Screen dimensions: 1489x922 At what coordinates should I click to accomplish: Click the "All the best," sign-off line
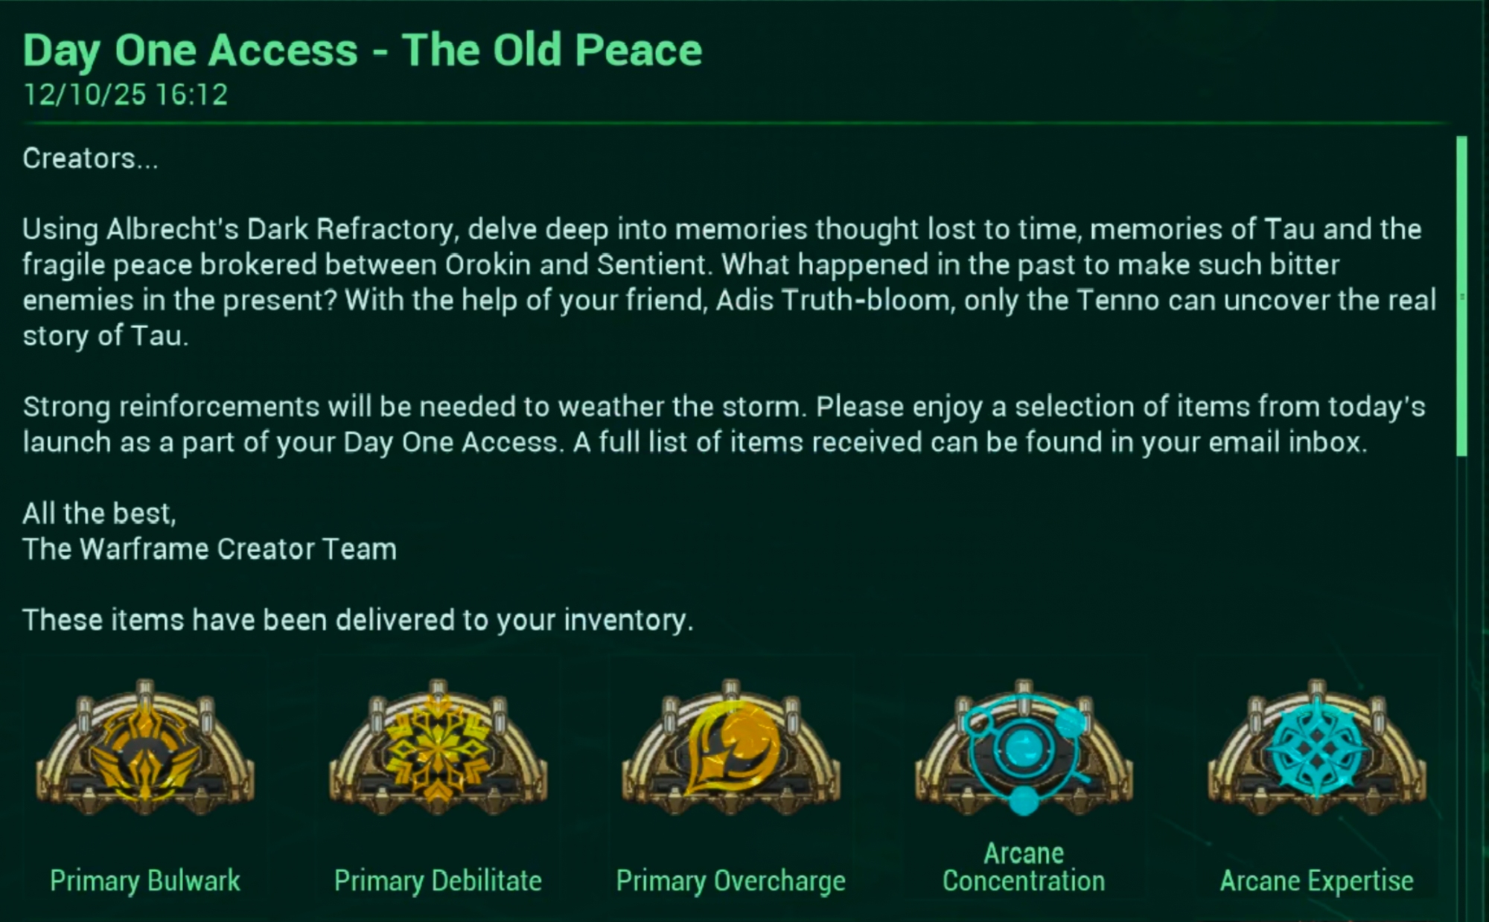(x=99, y=513)
